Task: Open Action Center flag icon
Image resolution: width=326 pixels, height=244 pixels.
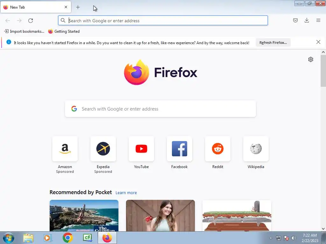Action: point(286,238)
